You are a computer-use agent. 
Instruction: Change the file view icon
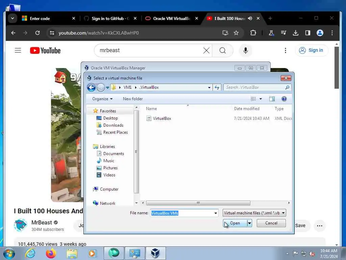tap(253, 99)
